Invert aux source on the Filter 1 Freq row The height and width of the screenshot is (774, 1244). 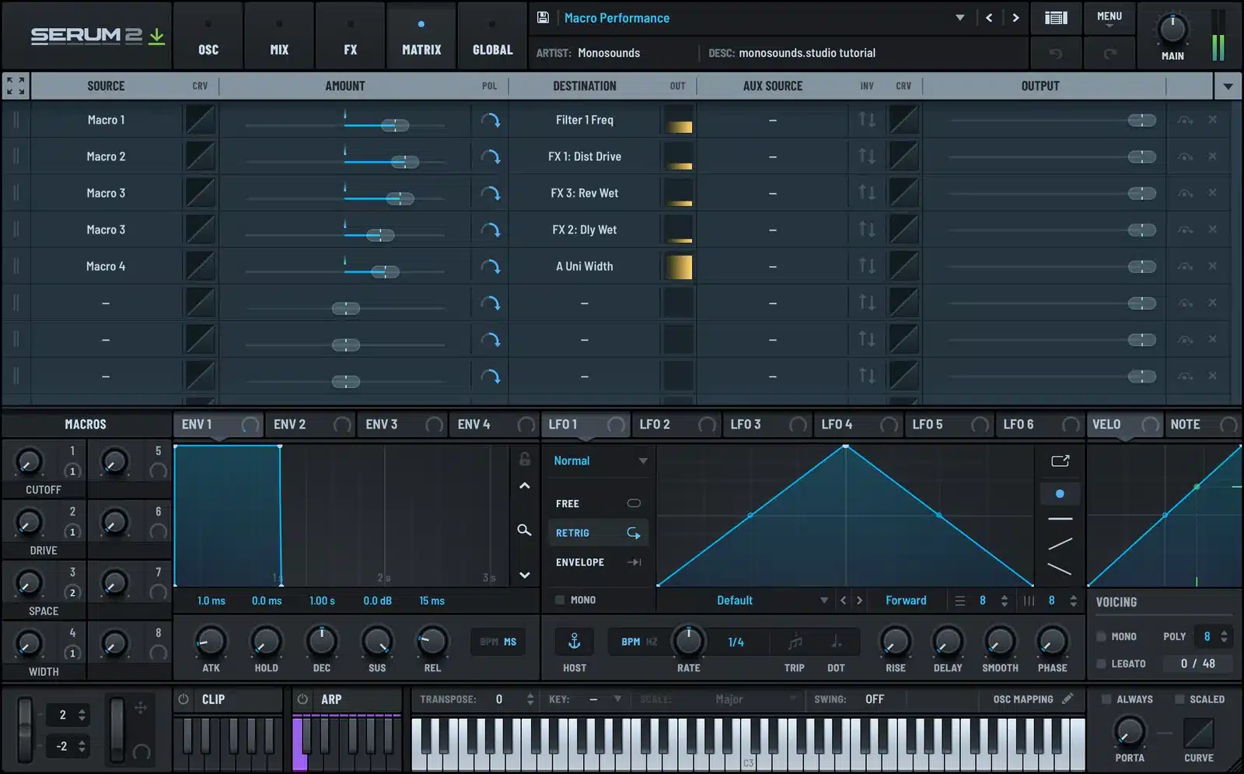(867, 120)
